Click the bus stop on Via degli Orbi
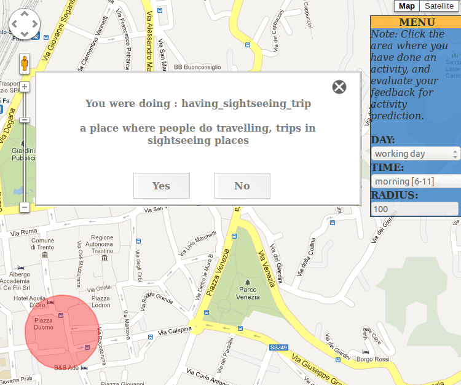This screenshot has width=461, height=385. (138, 241)
